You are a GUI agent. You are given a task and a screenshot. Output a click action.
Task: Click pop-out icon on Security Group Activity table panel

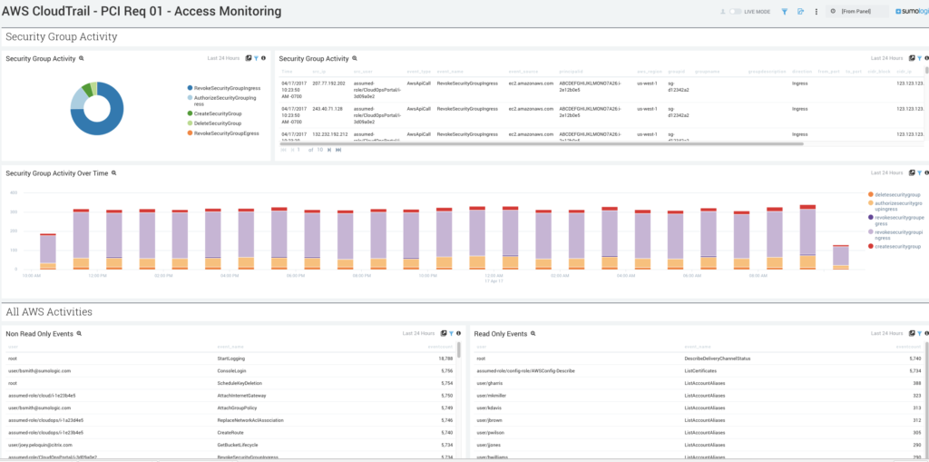pyautogui.click(x=912, y=58)
